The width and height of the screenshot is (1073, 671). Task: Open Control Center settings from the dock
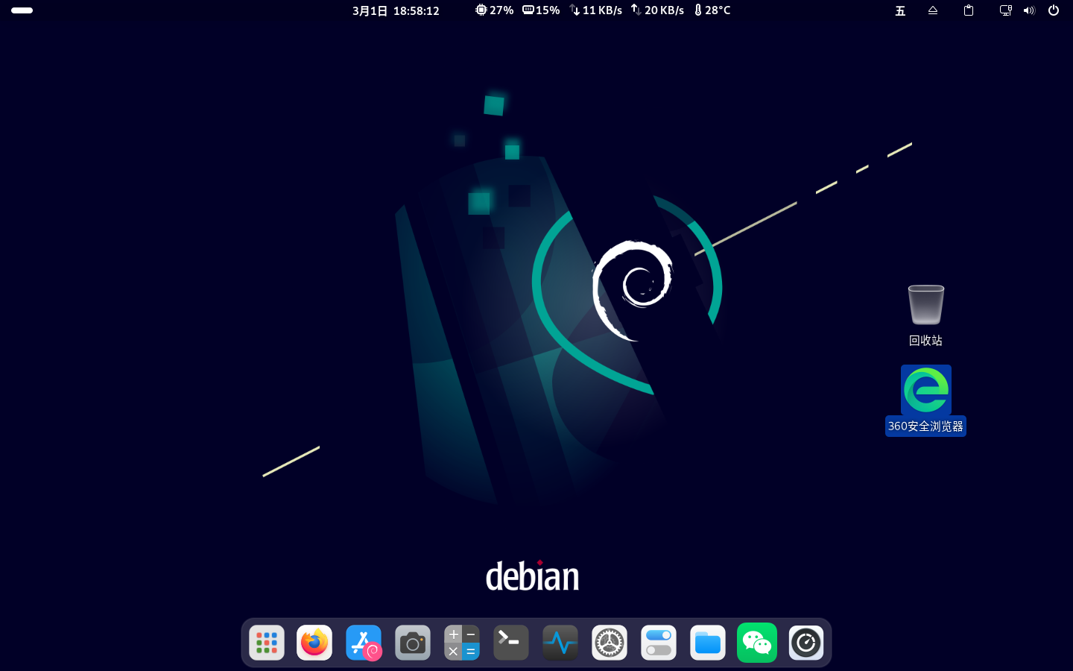[x=609, y=642]
